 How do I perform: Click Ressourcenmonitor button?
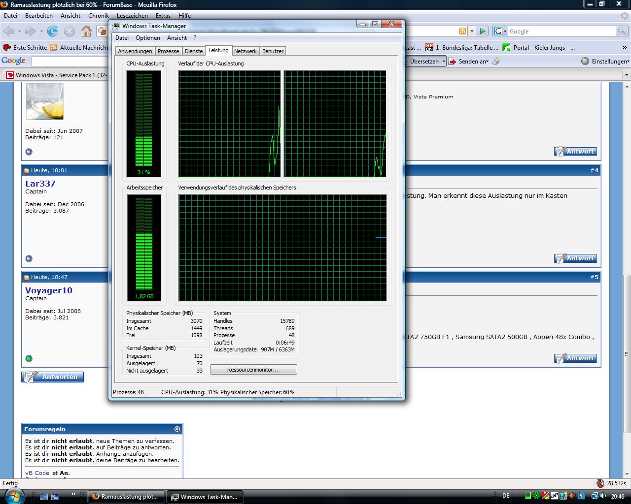click(253, 370)
